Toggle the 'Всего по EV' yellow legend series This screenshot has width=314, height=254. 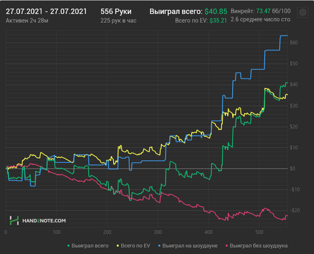133,246
